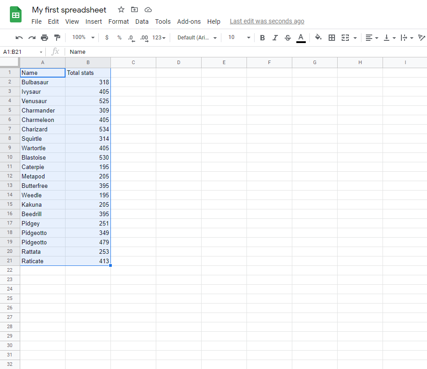The image size is (427, 369).
Task: Open the more number formats dropdown
Action: click(158, 38)
